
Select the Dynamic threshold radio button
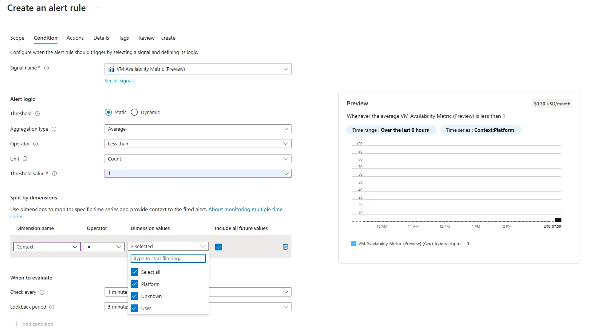click(134, 112)
